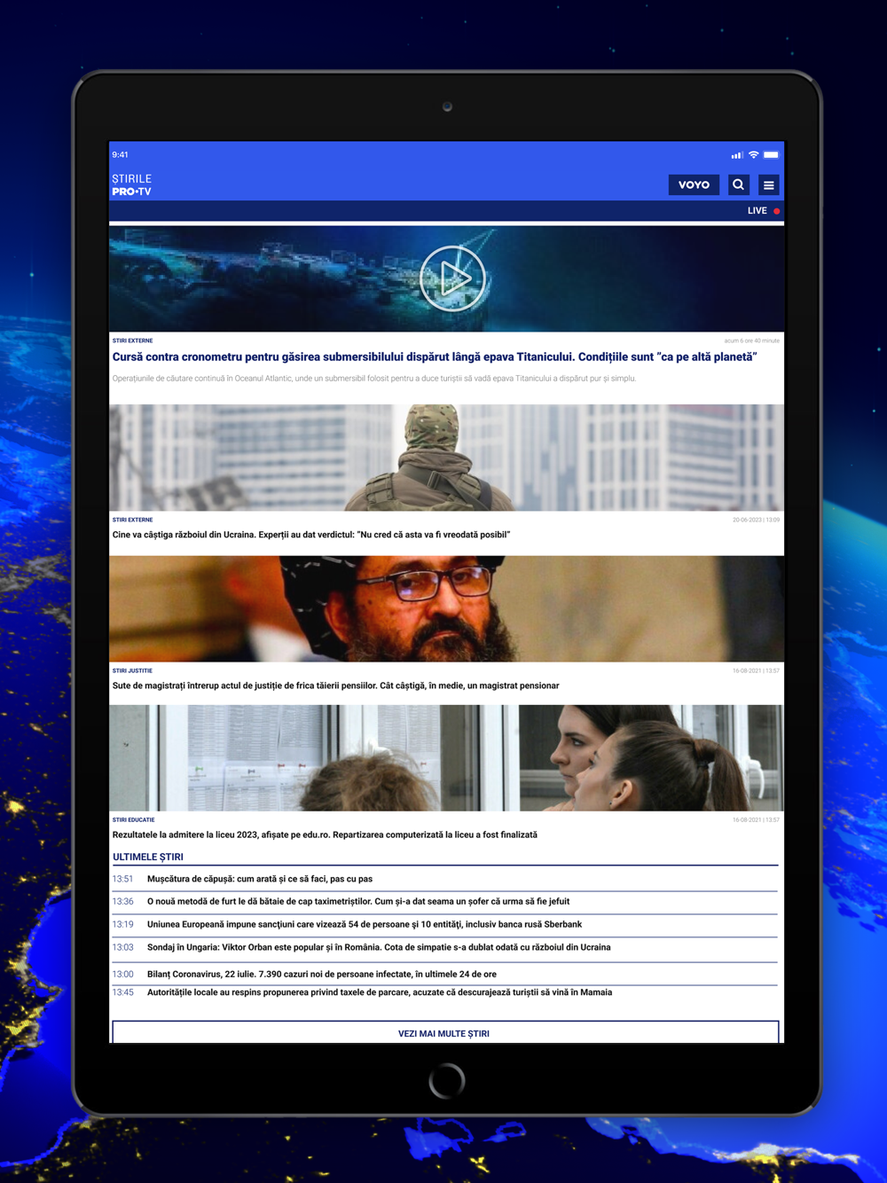Open the soldier photo thumbnail
This screenshot has height=1183, width=887.
pos(446,458)
